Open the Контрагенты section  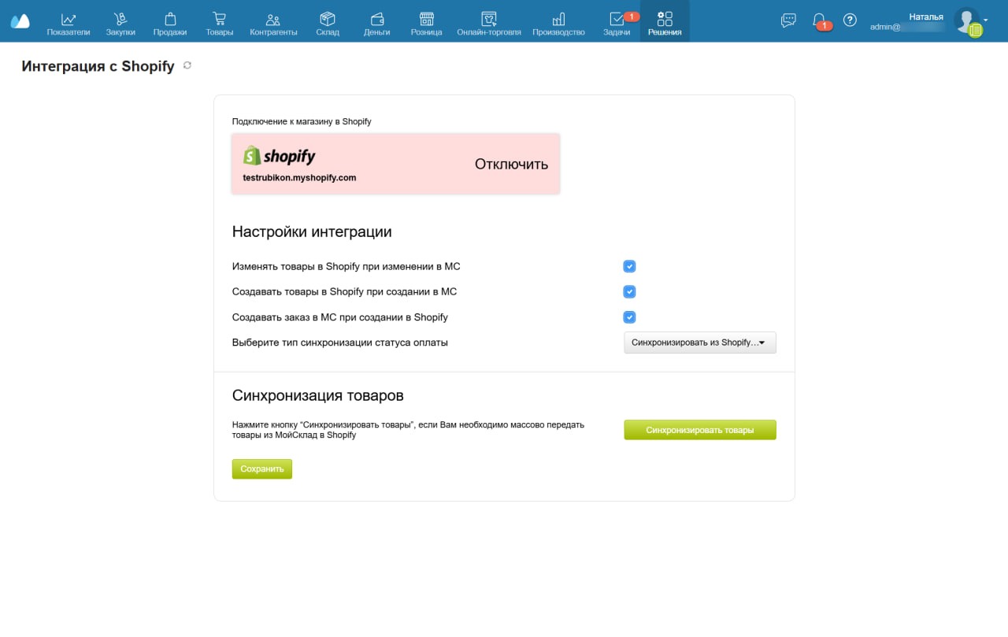[x=273, y=24]
